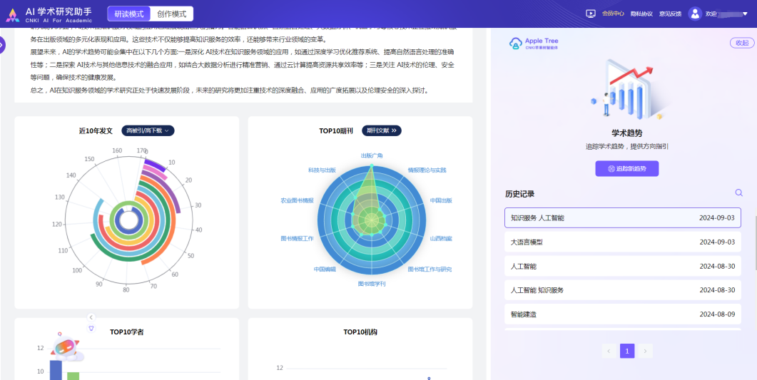The image size is (757, 380).
Task: Click the purple left-edge sidebar arrow icon
Action: click(2, 45)
